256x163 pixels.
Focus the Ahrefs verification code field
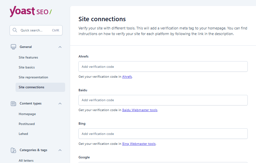(163, 66)
